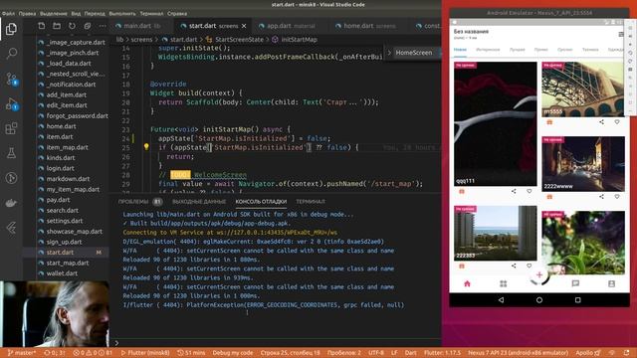The width and height of the screenshot is (637, 358).
Task: Open the Правка menu
Action: 27,13
